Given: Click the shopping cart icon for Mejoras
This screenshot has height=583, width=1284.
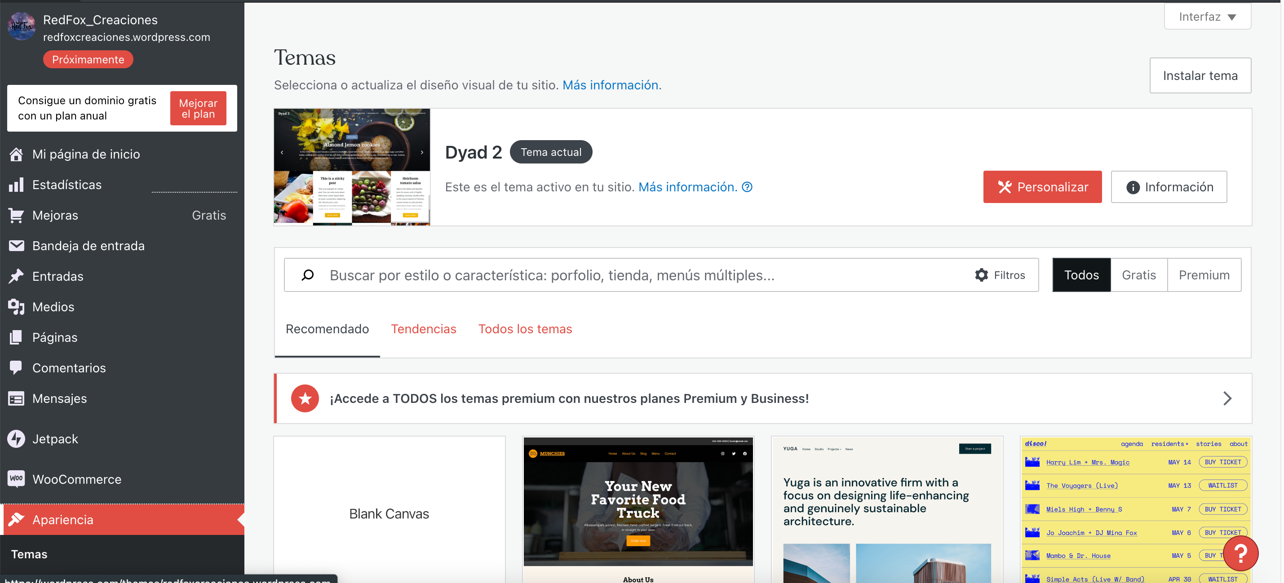Looking at the screenshot, I should coord(16,215).
